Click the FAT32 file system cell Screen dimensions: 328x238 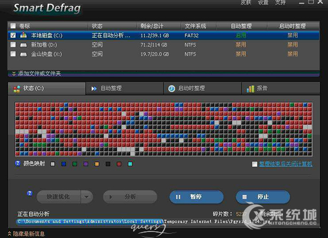click(191, 36)
